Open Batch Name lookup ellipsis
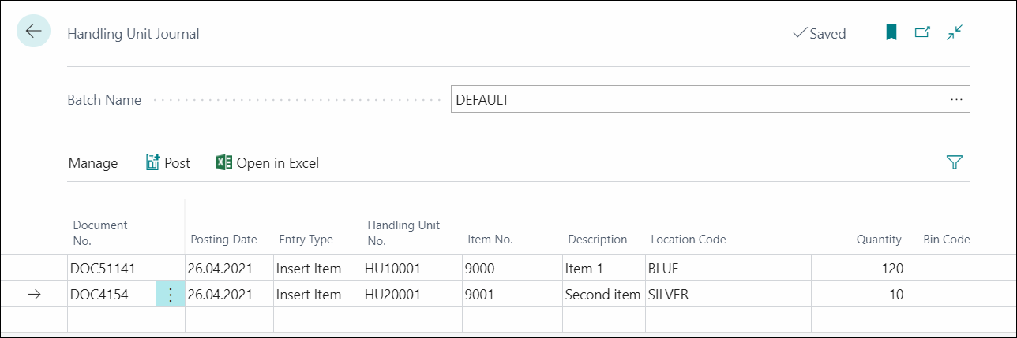Screen dimensions: 1017x338 pos(956,100)
